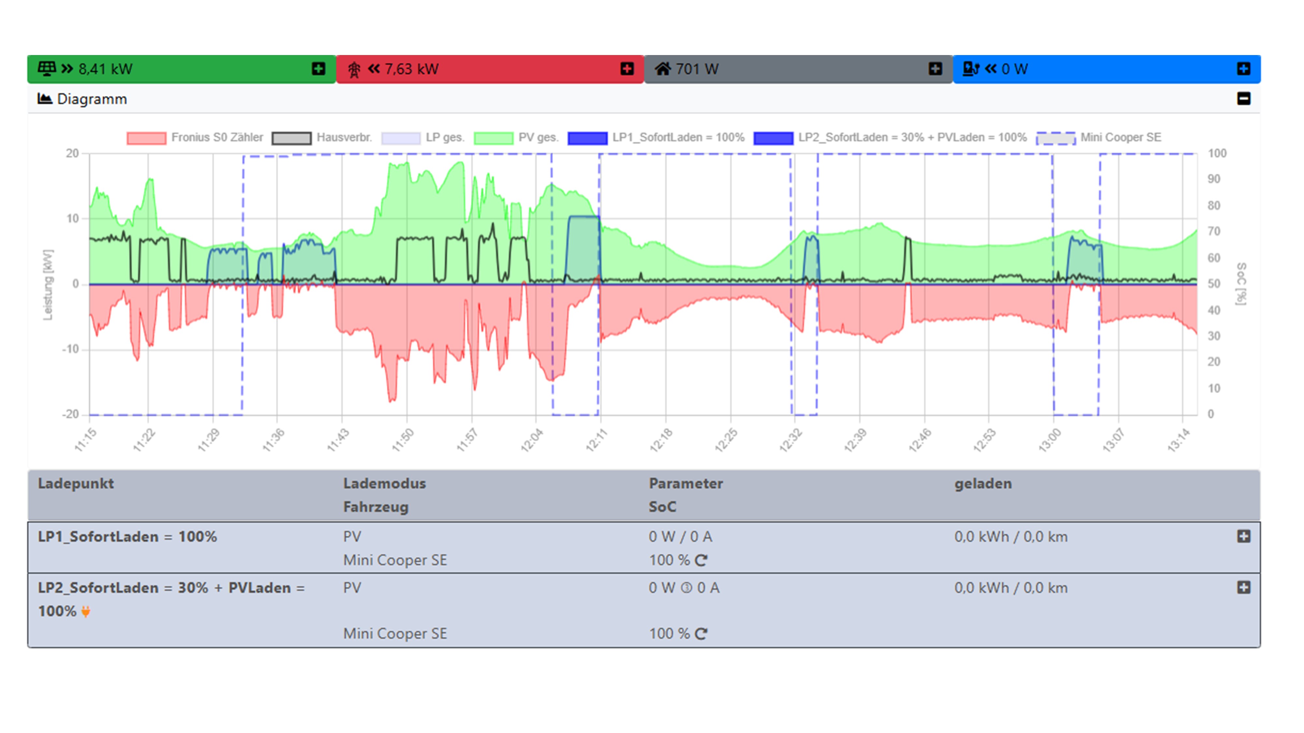
Task: Click the house consumption icon
Action: (x=662, y=68)
